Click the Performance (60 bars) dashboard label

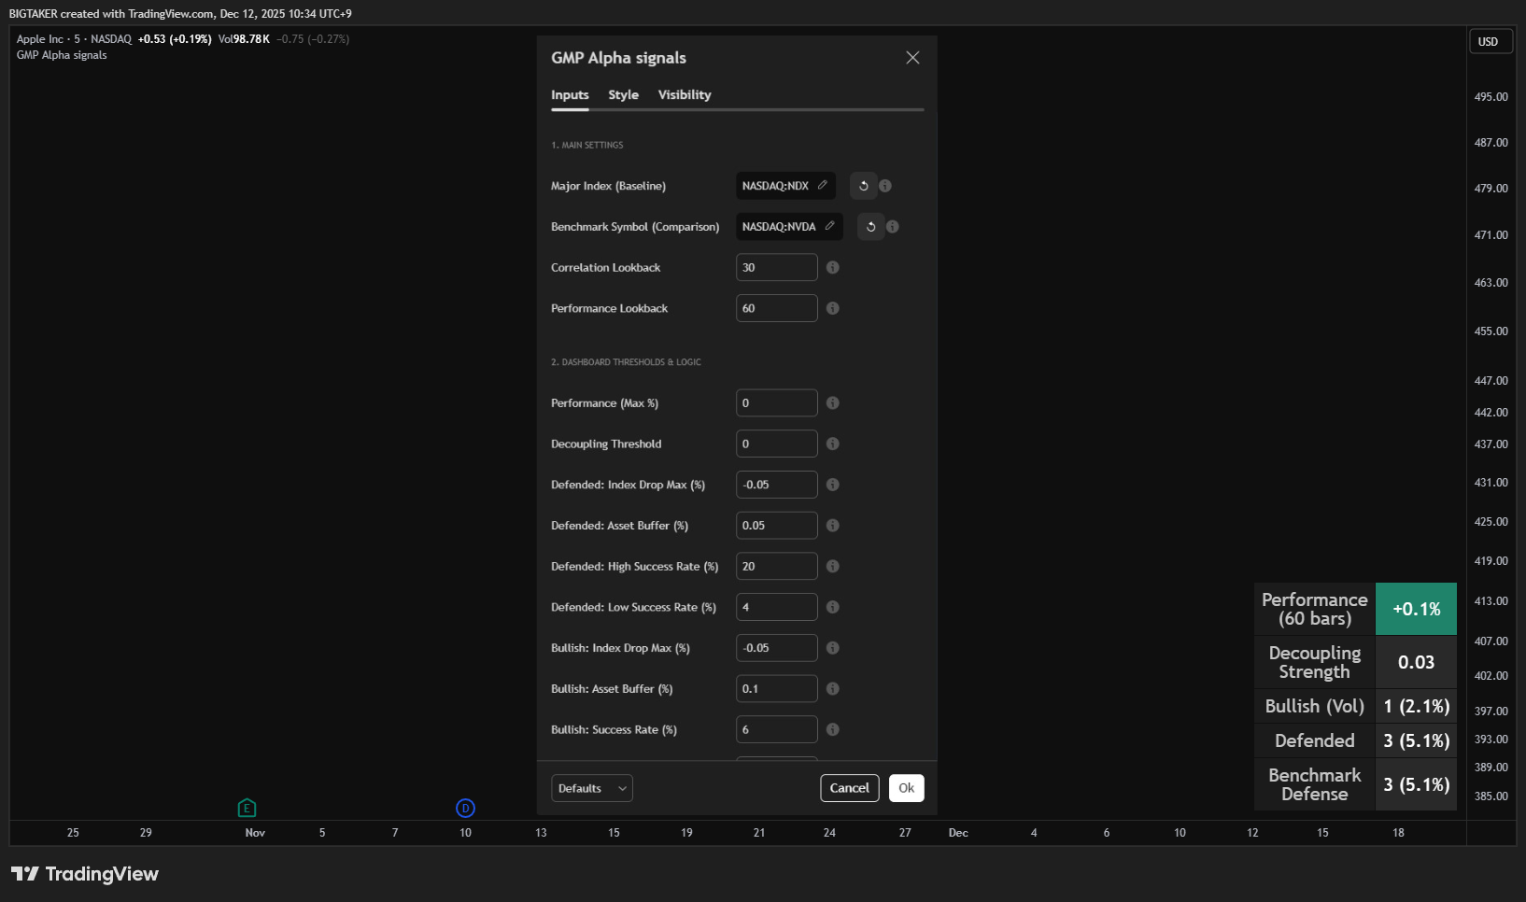(1315, 609)
